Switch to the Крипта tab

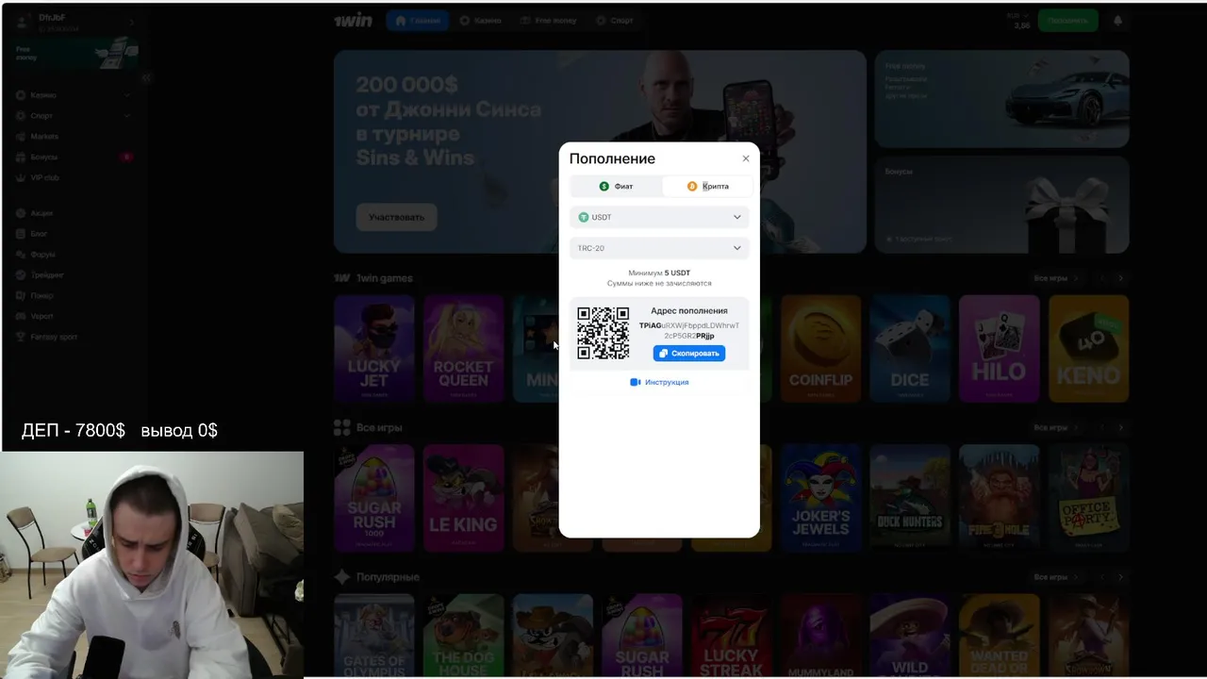tap(707, 187)
